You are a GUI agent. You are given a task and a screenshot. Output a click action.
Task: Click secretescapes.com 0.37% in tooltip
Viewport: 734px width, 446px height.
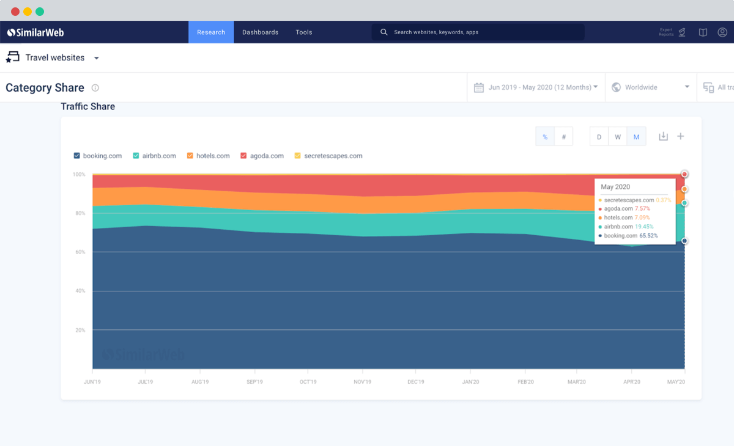[x=635, y=200]
